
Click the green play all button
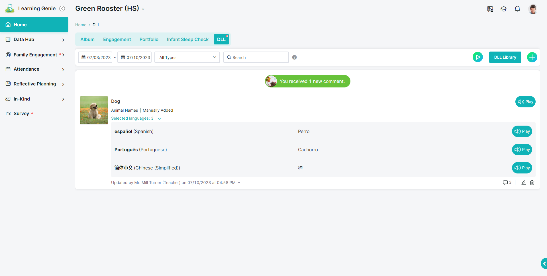[x=477, y=57]
